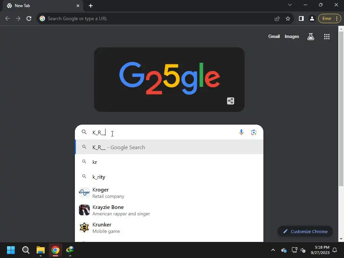Reload the page with the refresh icon

pyautogui.click(x=29, y=19)
